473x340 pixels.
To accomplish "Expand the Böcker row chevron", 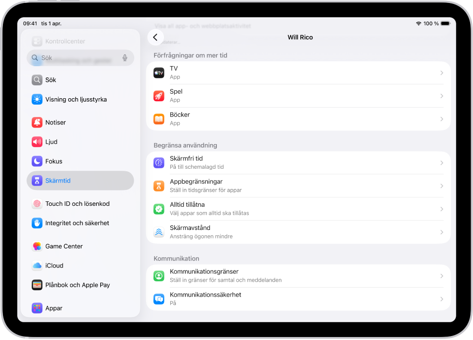I will pyautogui.click(x=441, y=119).
